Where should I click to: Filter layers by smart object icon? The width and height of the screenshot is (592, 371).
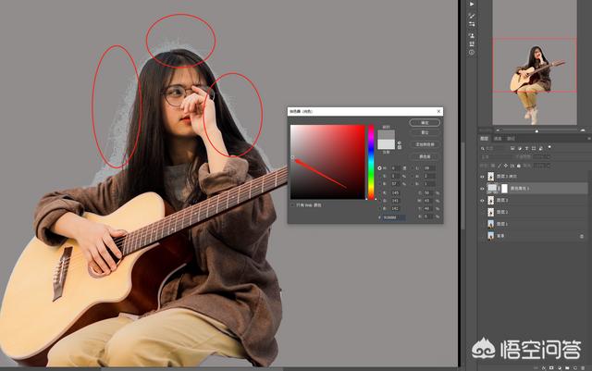541,148
